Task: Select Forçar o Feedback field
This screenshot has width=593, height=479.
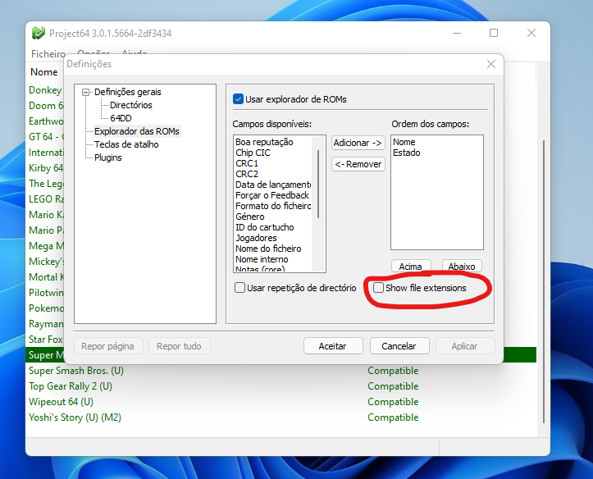Action: tap(272, 195)
